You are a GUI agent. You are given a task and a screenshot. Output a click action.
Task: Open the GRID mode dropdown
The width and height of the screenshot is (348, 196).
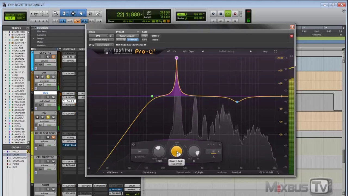point(20,18)
